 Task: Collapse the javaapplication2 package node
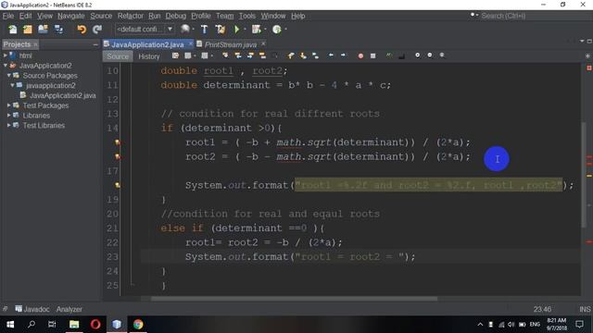click(12, 85)
